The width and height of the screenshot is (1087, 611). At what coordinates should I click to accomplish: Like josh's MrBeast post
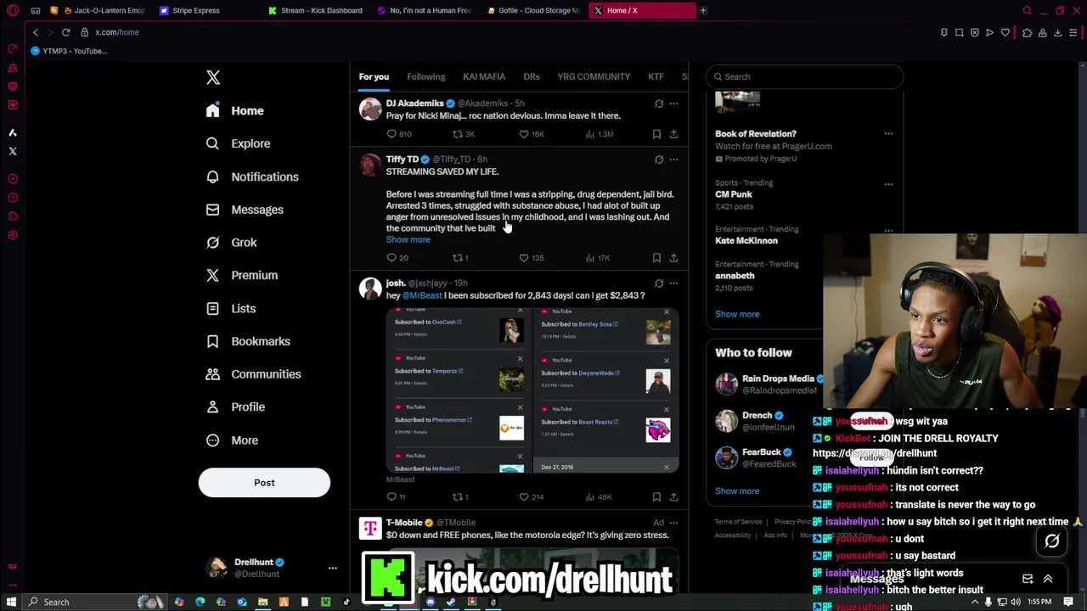pos(524,497)
